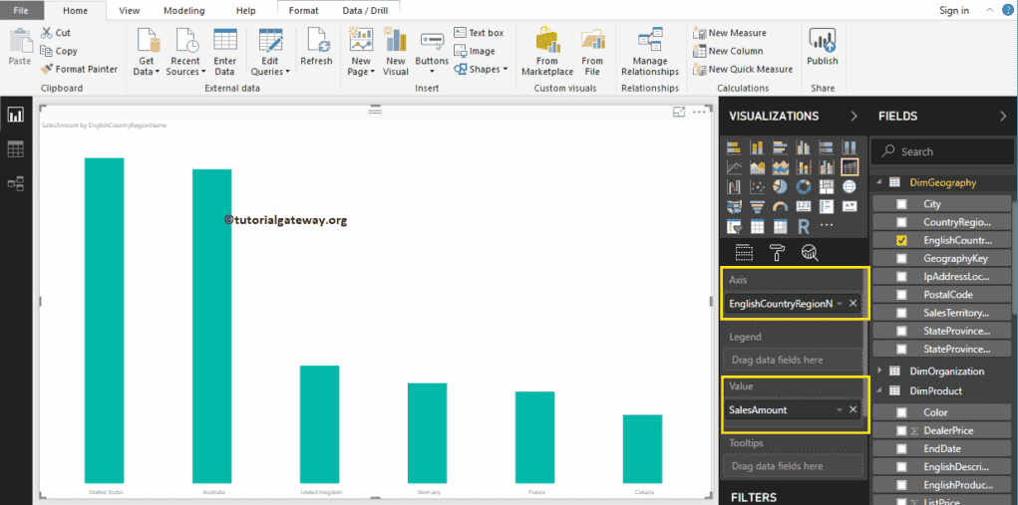Choose the KPI visualization icon
Screen dimensions: 1018x505
(x=849, y=207)
